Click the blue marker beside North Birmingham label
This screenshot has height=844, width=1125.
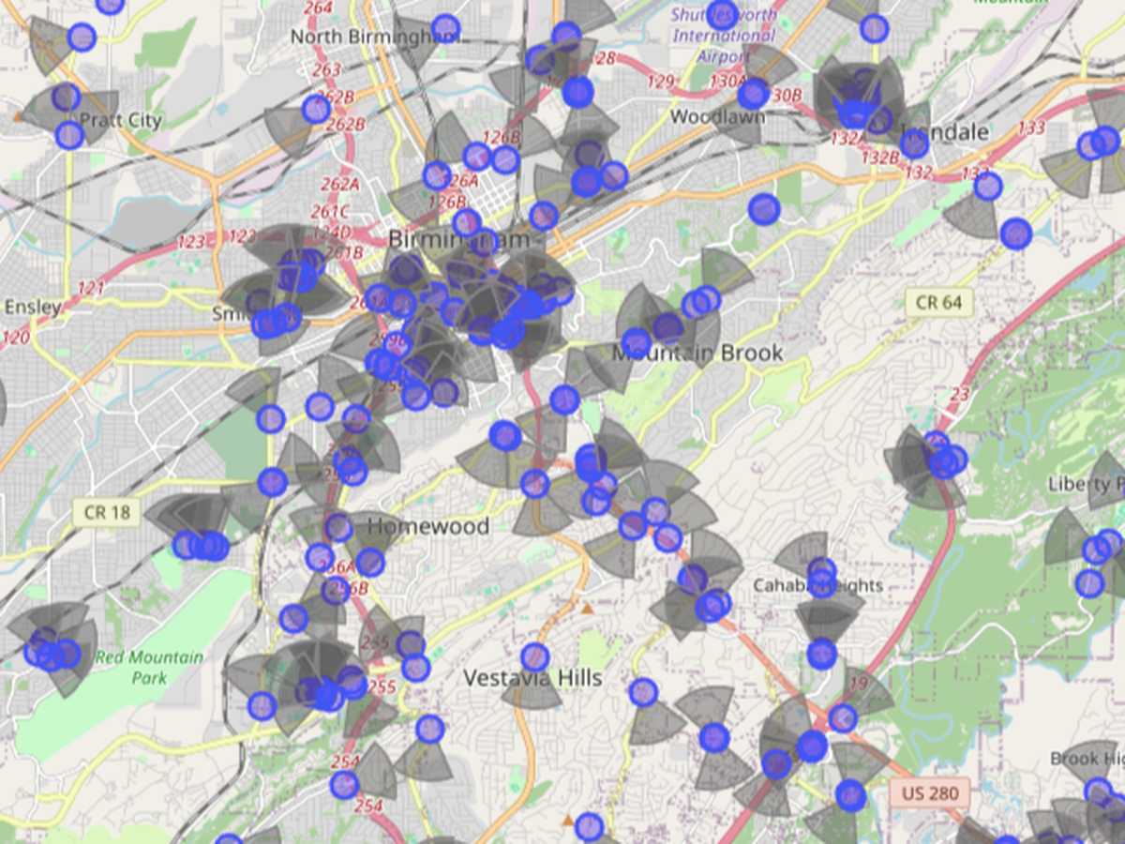(445, 28)
